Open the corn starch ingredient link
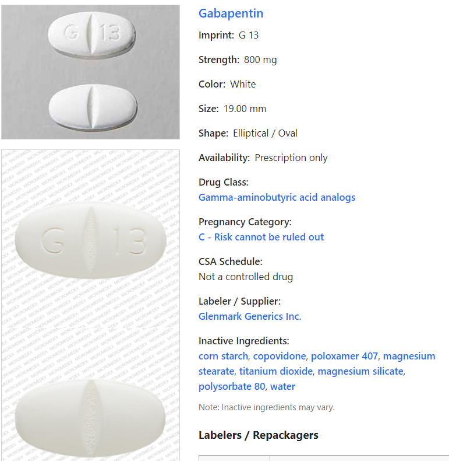Screen dimensions: 449x461 223,356
